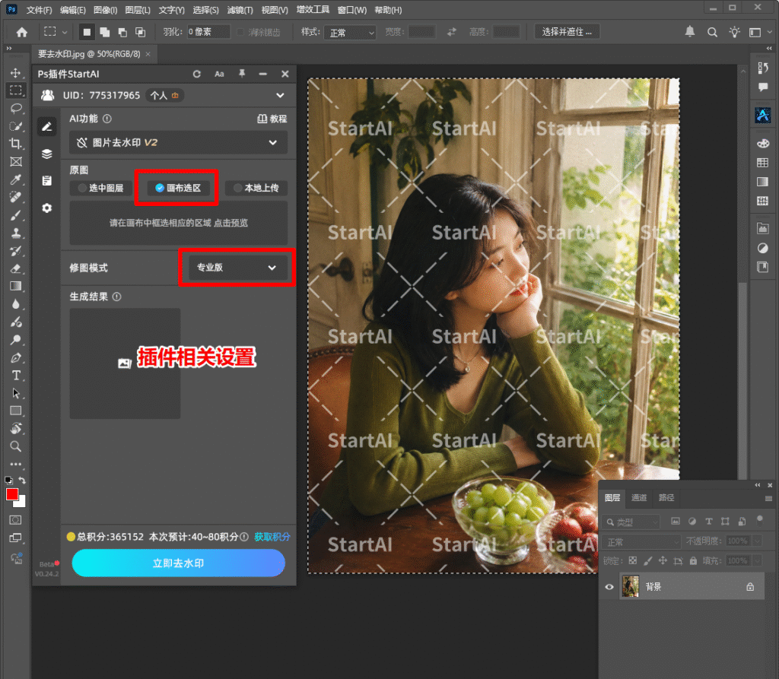This screenshot has height=679, width=779.
Task: Click the 羽化 feather input field
Action: (208, 32)
